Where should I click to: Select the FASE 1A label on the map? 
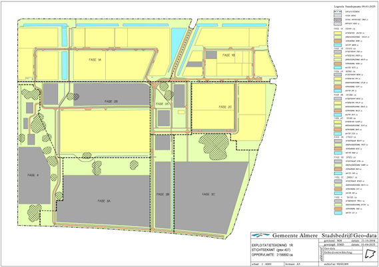tap(95, 60)
